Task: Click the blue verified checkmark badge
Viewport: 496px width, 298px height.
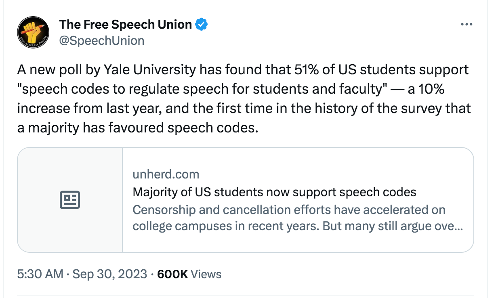Action: point(202,25)
